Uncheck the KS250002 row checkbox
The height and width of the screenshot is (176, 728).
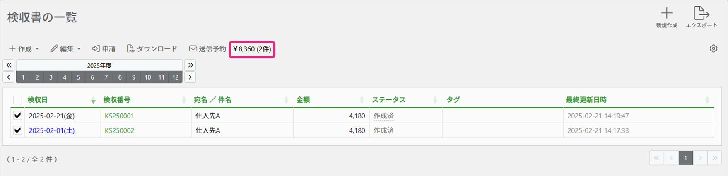[17, 130]
